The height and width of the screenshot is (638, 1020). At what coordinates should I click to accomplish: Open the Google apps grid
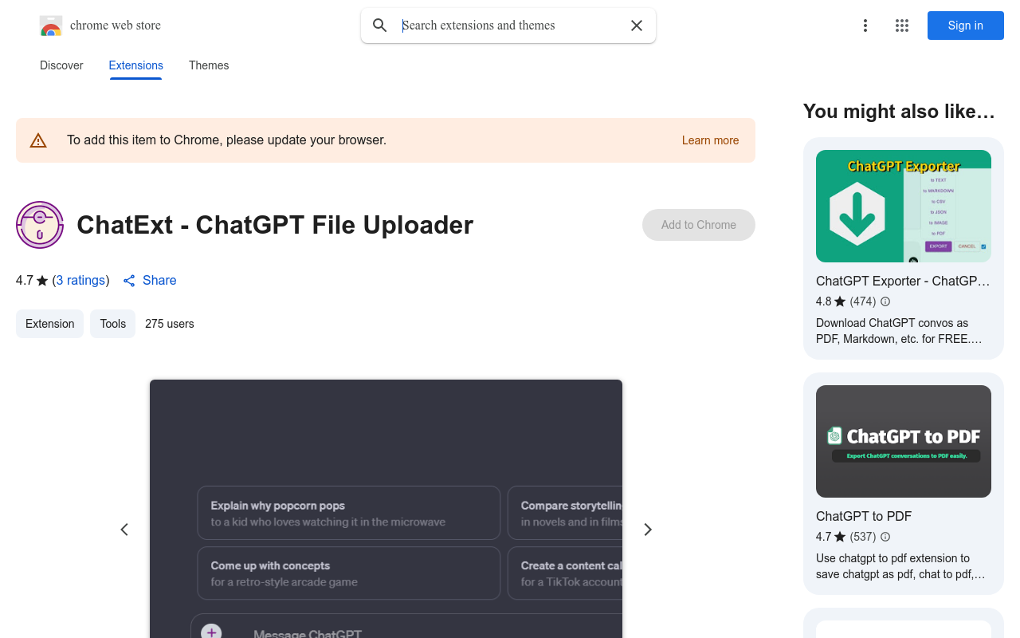(902, 26)
